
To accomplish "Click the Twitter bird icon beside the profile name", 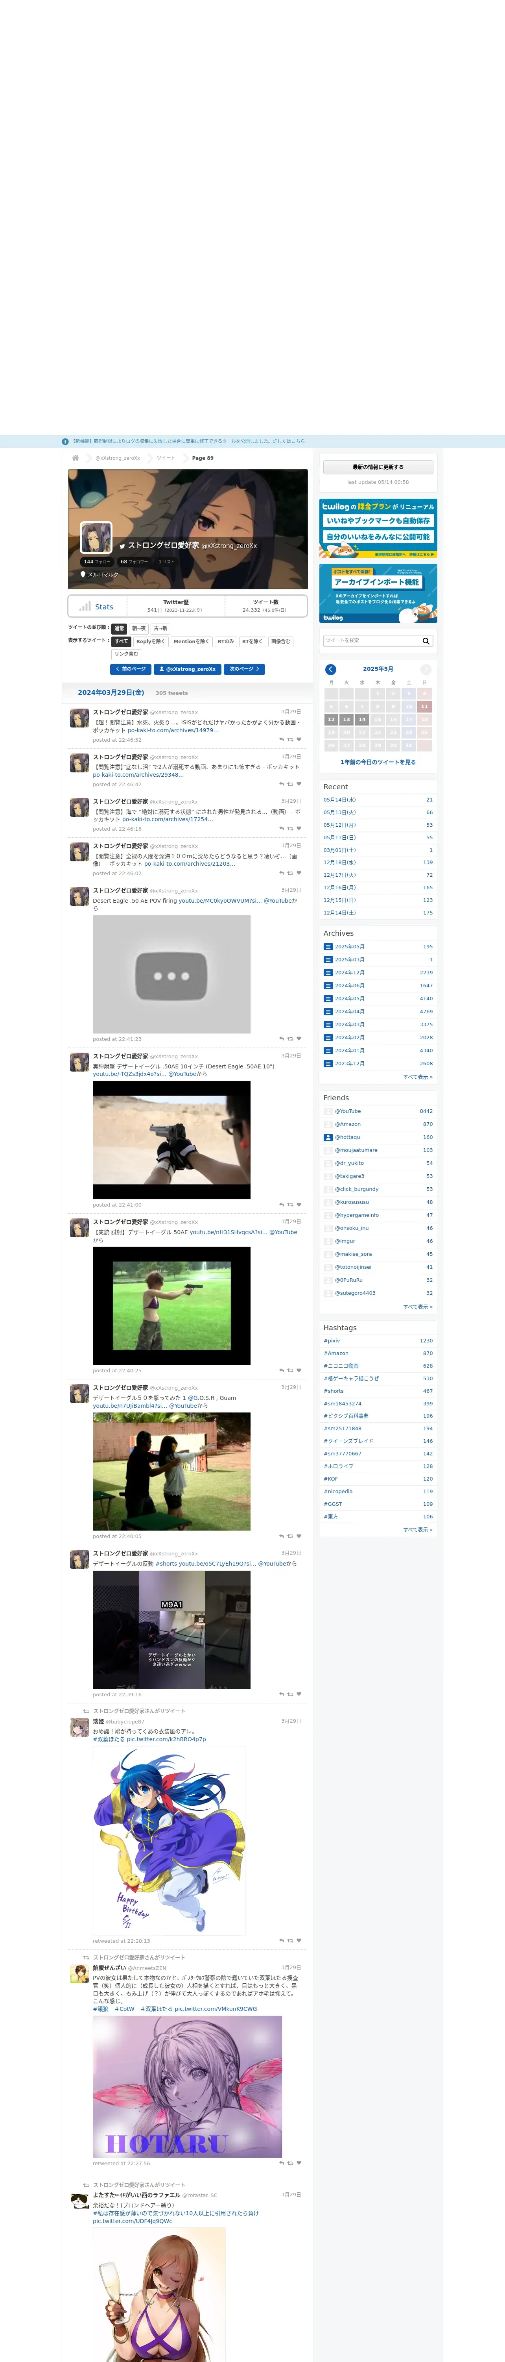I will tap(122, 546).
